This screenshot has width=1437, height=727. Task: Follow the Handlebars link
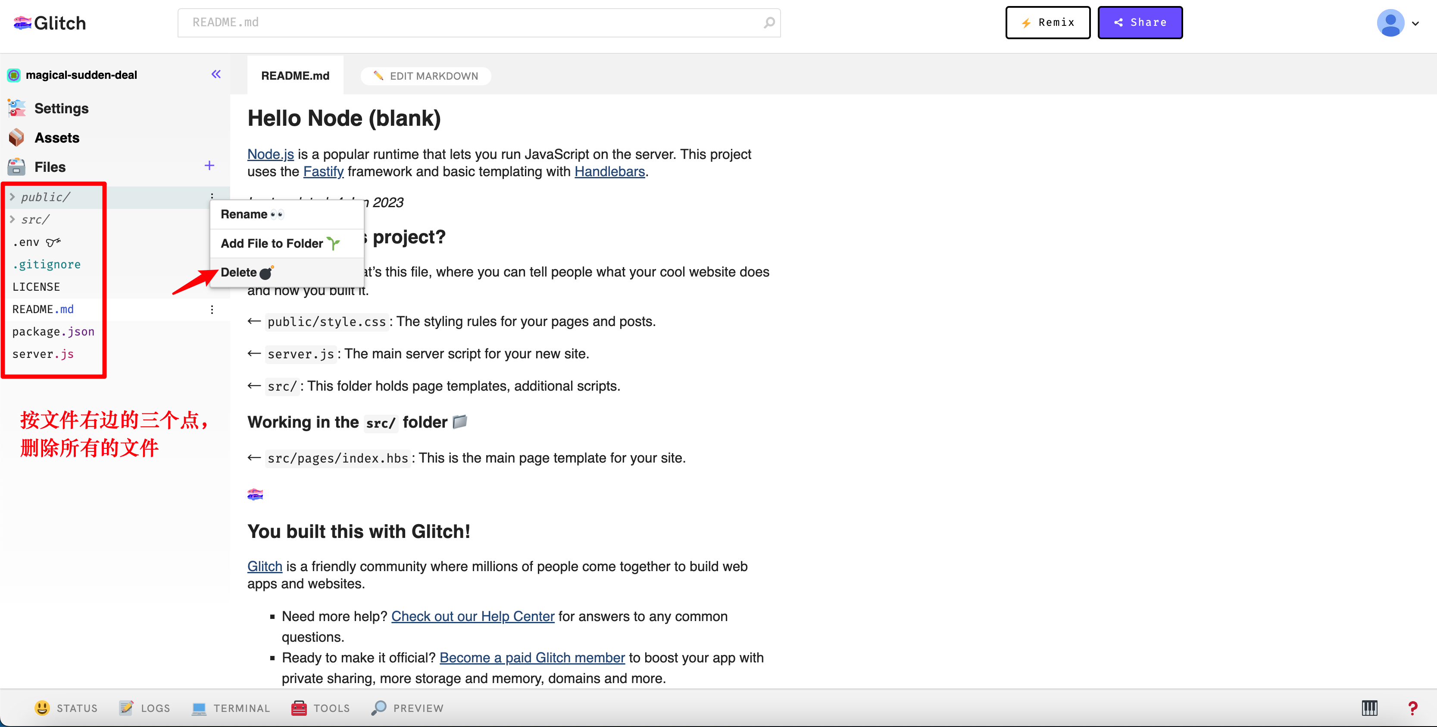tap(609, 171)
